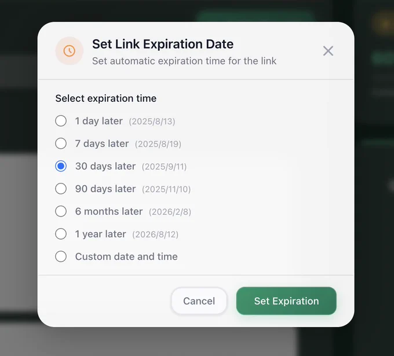
Task: Choose the 7 days later radio option
Action: (61, 144)
